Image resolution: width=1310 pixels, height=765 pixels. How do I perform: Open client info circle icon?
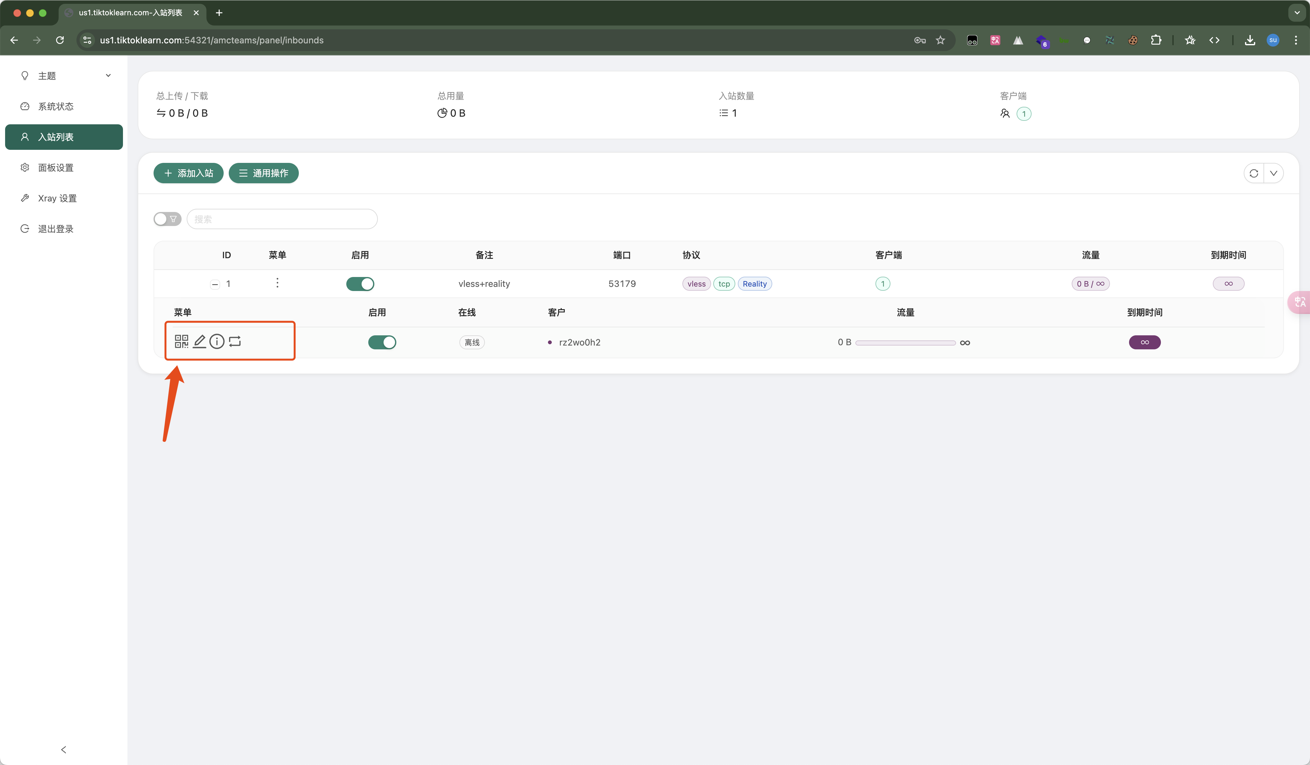coord(217,341)
